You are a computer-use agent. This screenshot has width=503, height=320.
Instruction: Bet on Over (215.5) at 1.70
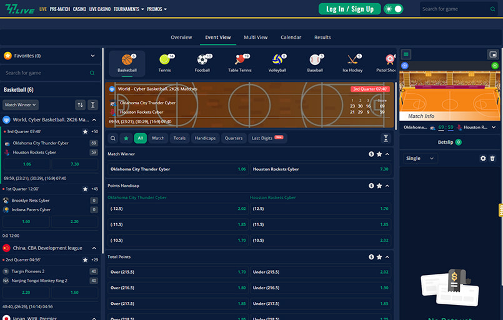point(177,272)
